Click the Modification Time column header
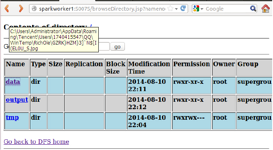Image resolution: width=273 pixels, height=150 pixels. 149,67
